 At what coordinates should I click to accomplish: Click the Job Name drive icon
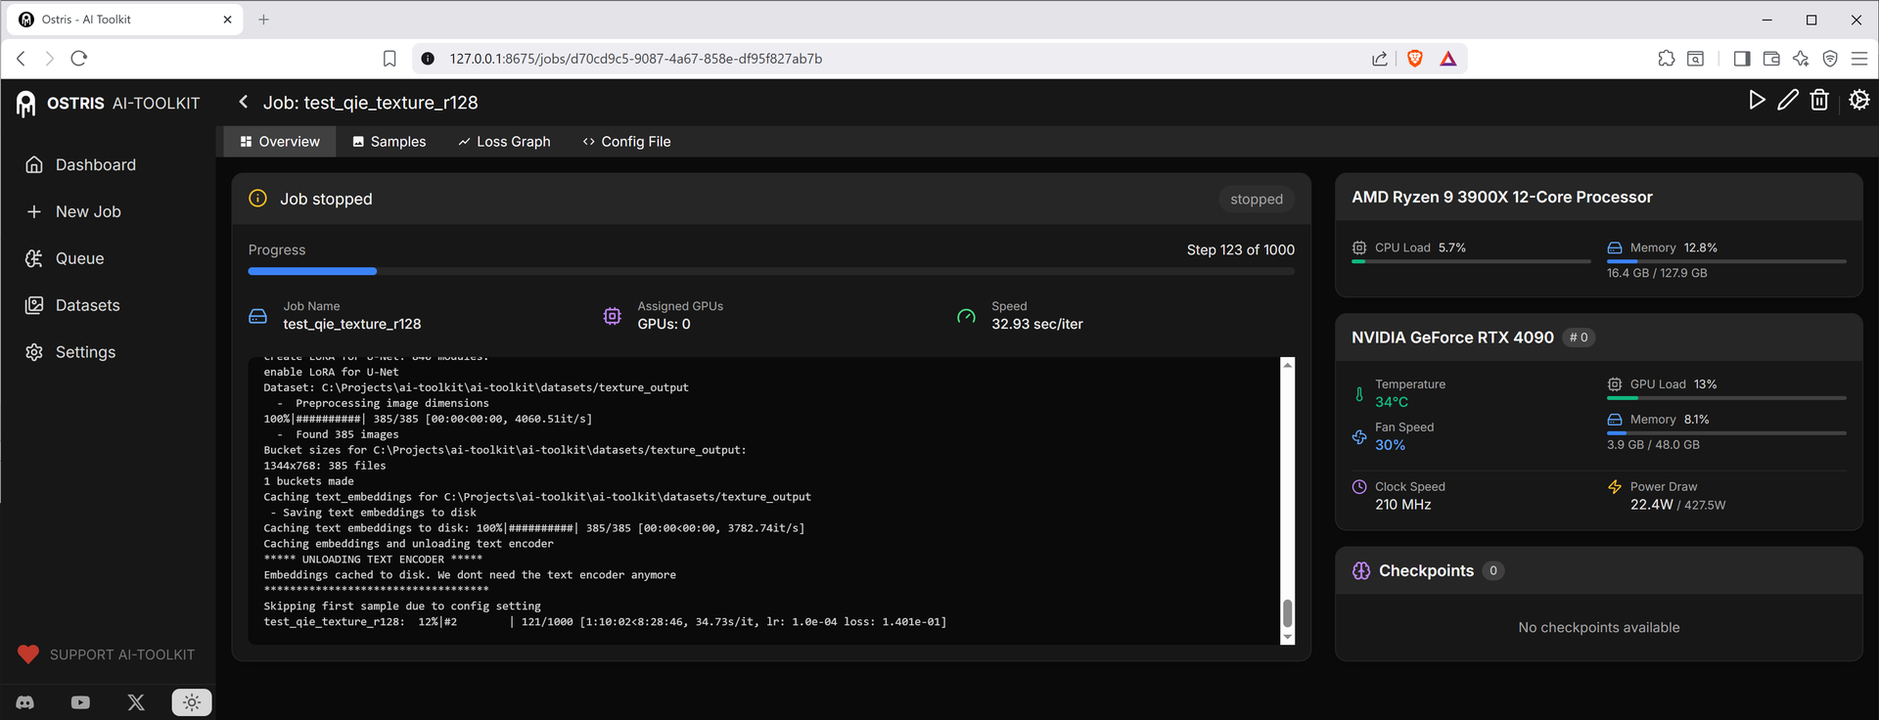coord(258,316)
